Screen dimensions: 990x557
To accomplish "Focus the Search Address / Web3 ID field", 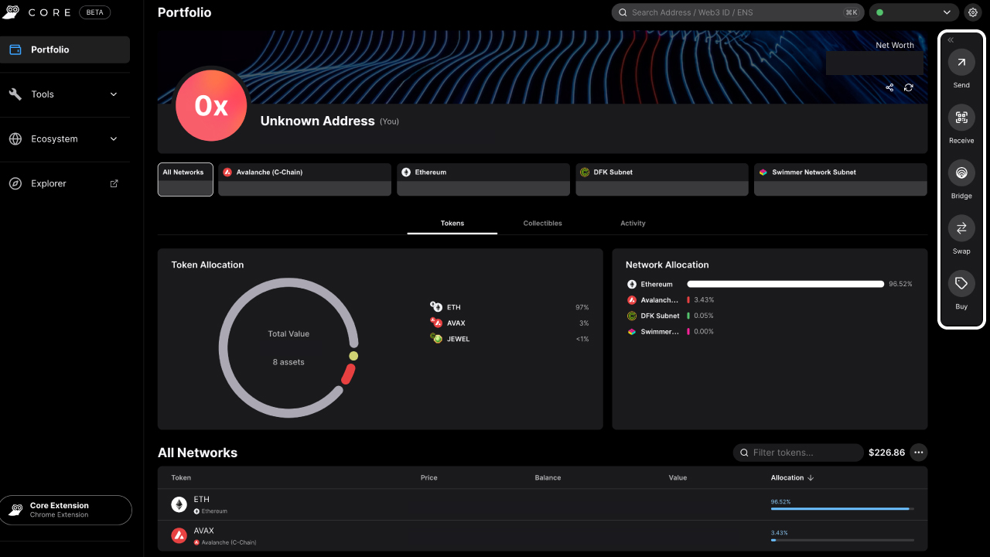I will click(738, 12).
